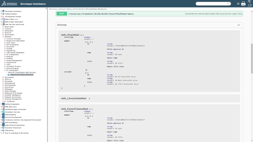Click the Service Development icon
Image resolution: width=253 pixels, height=142 pixels.
coord(3,117)
